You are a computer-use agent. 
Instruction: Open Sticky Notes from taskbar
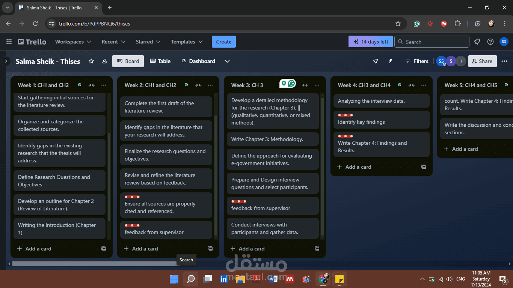click(x=339, y=279)
